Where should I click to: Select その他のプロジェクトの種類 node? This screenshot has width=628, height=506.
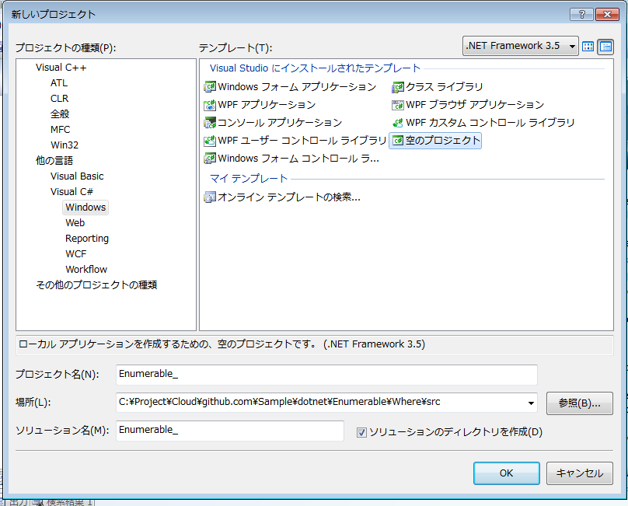[x=96, y=284]
